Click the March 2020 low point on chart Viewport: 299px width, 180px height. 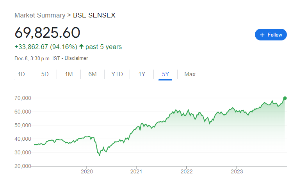coord(100,156)
